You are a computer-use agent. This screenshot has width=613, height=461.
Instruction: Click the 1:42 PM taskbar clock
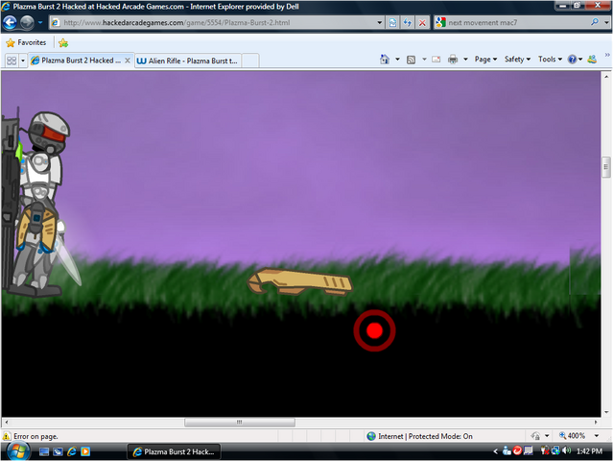tap(590, 451)
